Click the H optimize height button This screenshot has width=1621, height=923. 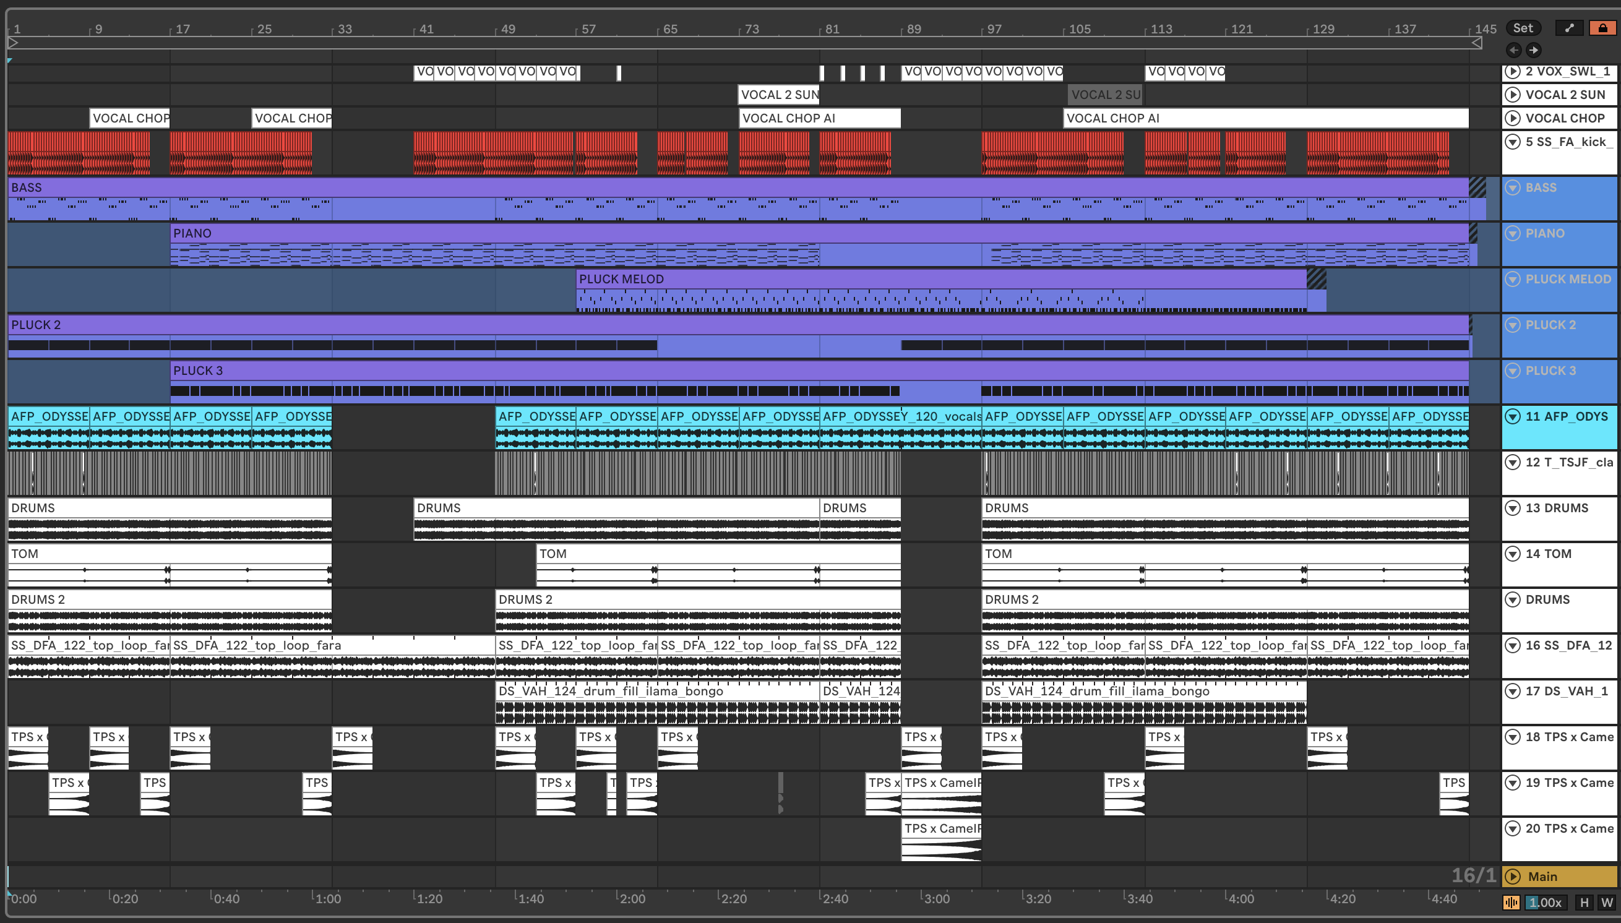click(1584, 902)
